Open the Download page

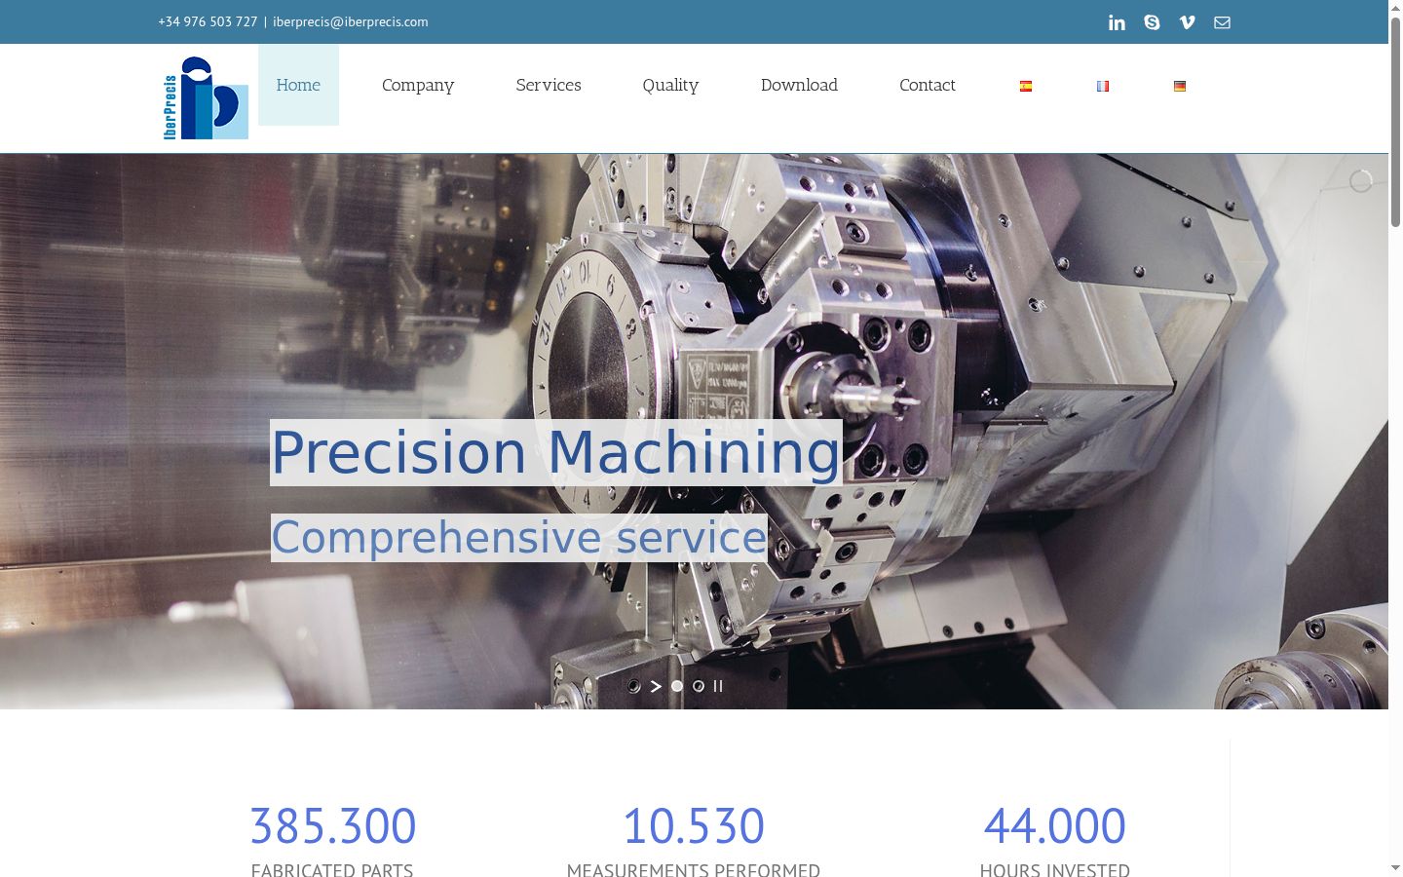(x=799, y=85)
